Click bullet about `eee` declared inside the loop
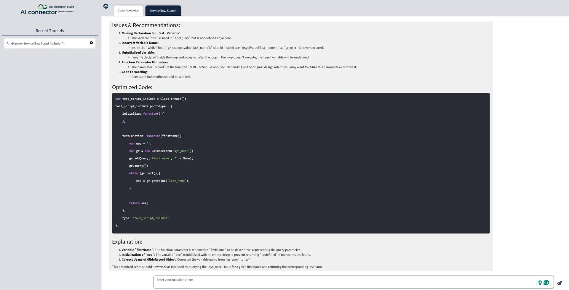Viewport: 569px width, 290px height. pyautogui.click(x=220, y=57)
